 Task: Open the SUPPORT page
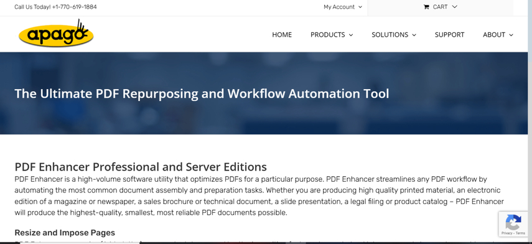[x=449, y=35]
